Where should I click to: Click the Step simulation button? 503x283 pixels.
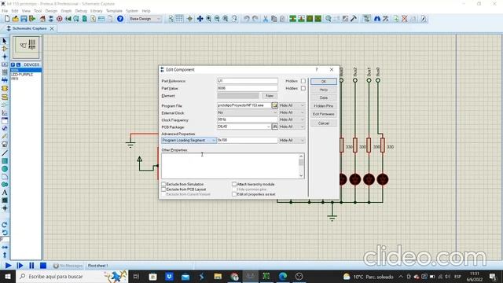pyautogui.click(x=20, y=266)
